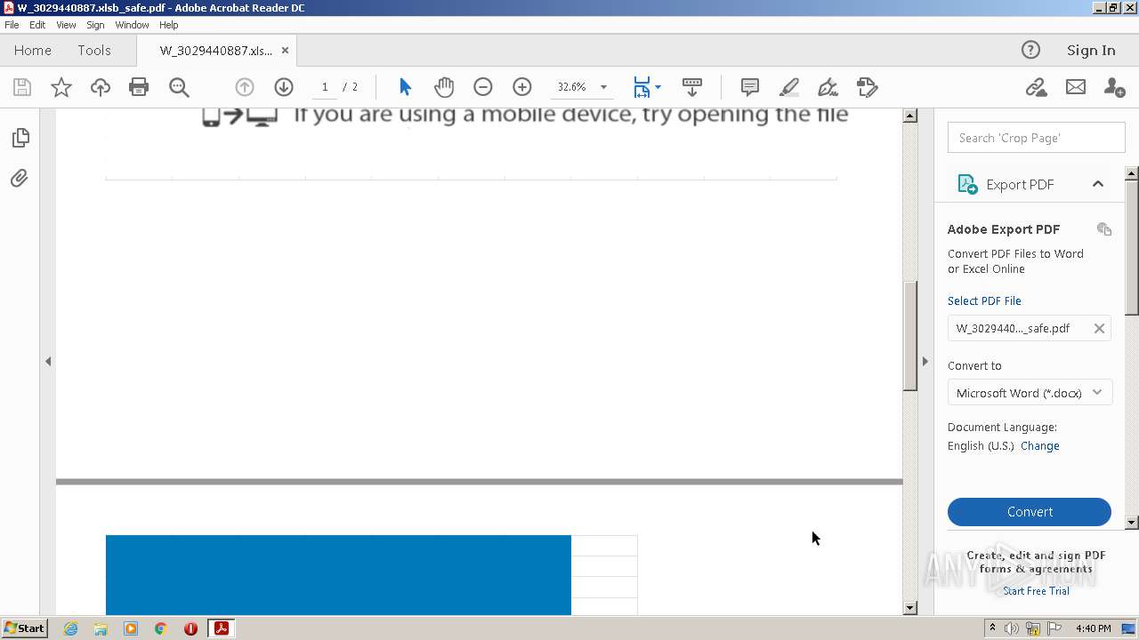Open the file explorer from the taskbar
The image size is (1139, 640).
point(101,628)
